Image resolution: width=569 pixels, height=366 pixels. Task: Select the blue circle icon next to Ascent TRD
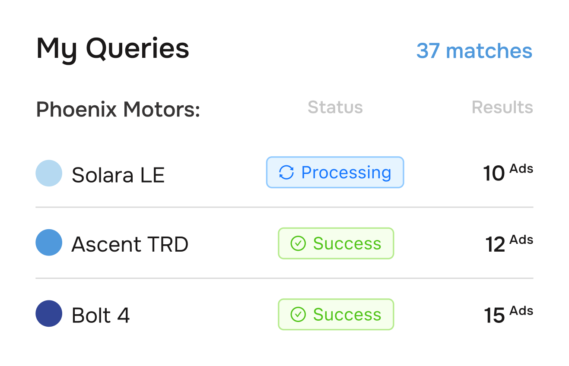coord(48,243)
